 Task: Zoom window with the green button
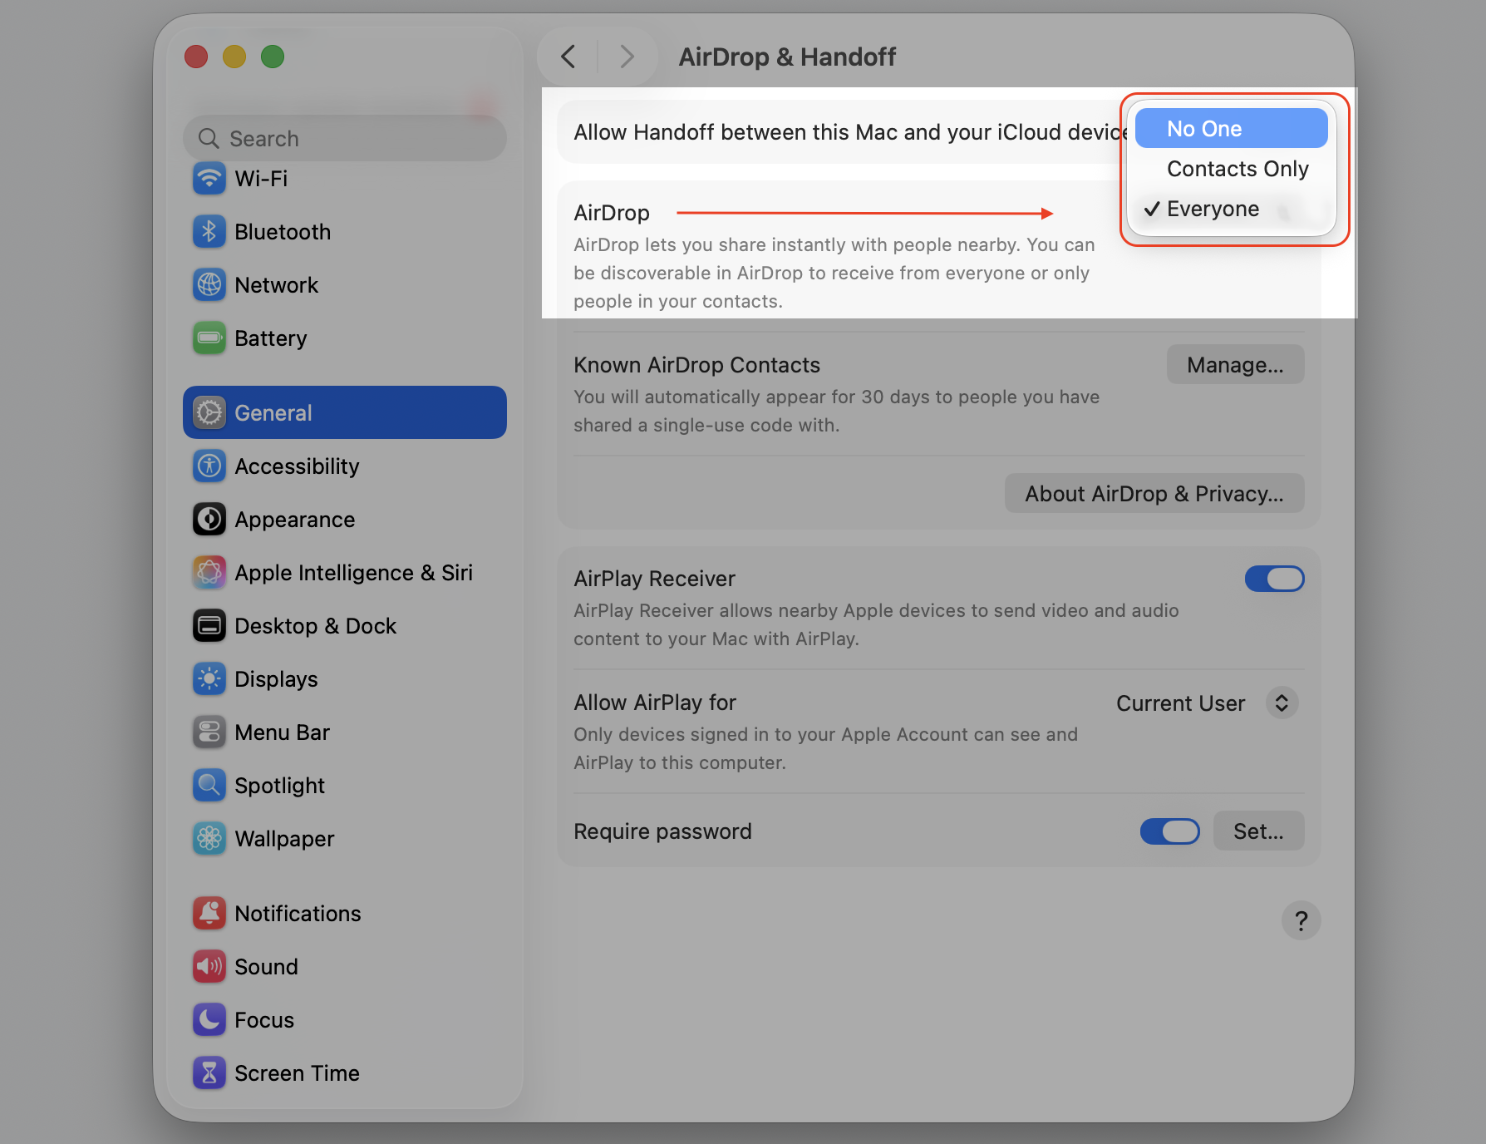coord(273,57)
